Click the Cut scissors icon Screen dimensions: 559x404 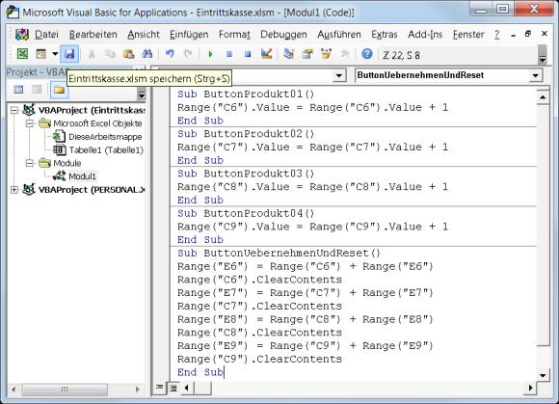92,54
